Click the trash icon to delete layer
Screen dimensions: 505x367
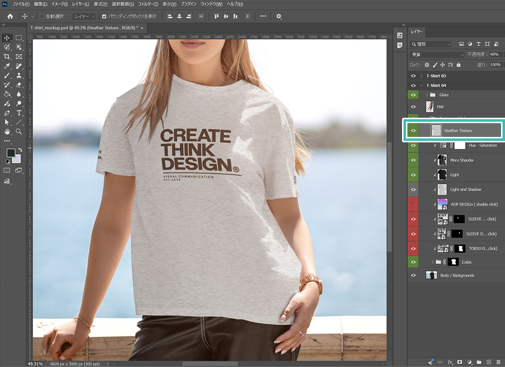[499, 362]
